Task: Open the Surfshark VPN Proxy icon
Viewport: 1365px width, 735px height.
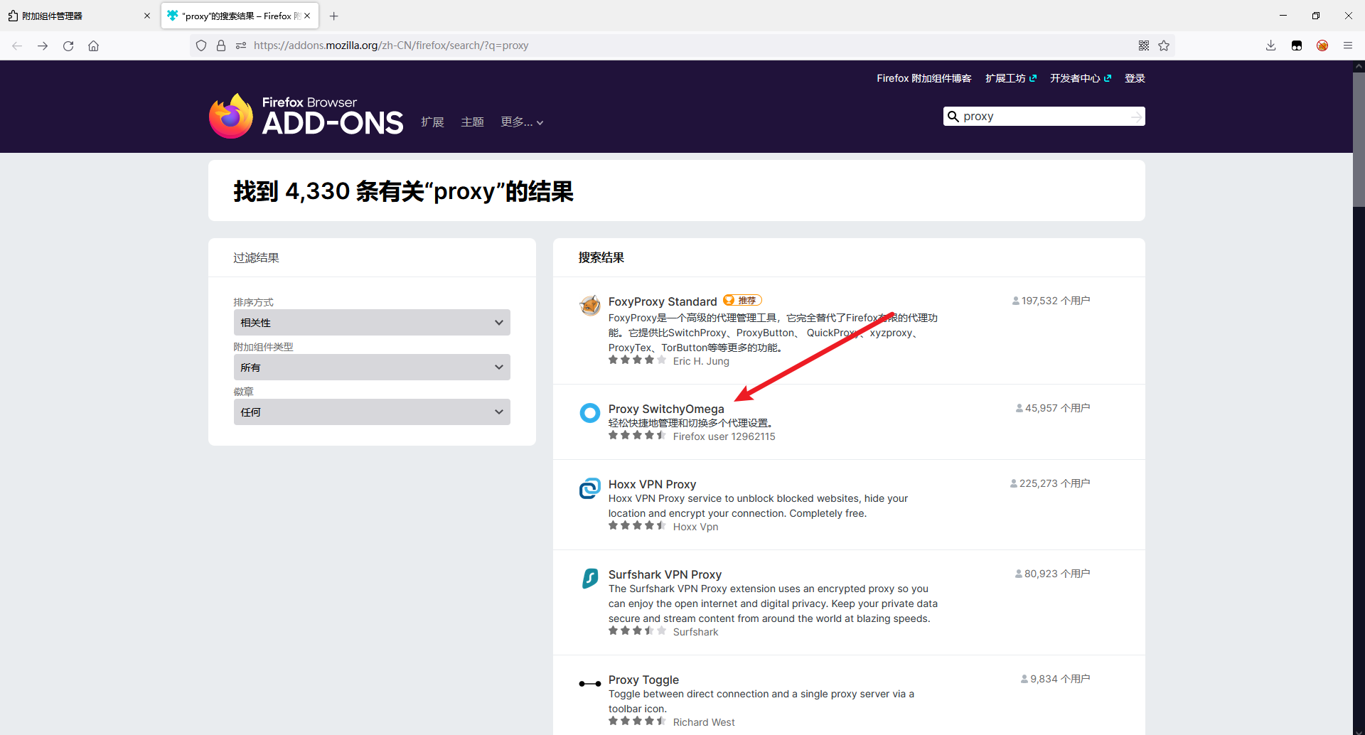Action: pos(590,579)
